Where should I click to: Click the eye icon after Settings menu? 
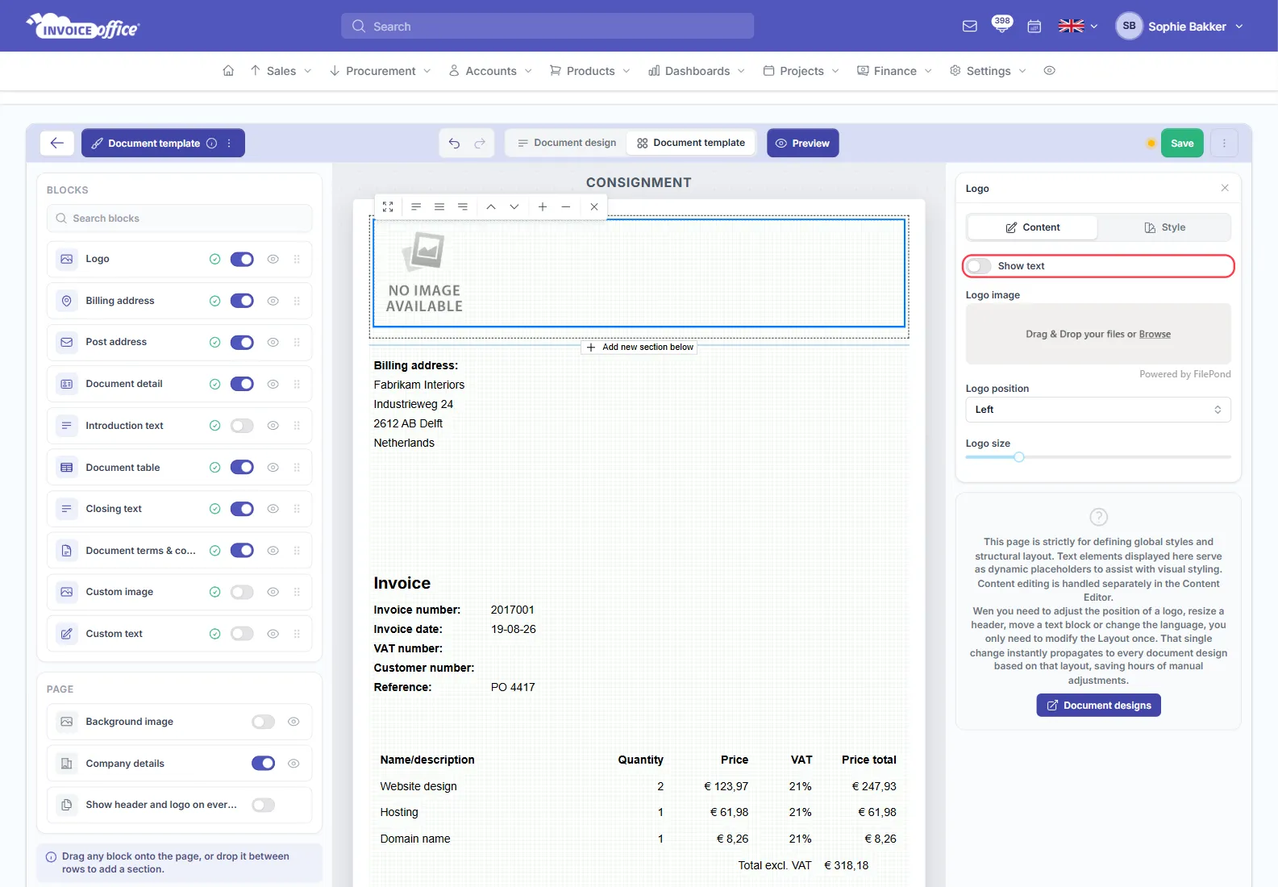(x=1049, y=71)
